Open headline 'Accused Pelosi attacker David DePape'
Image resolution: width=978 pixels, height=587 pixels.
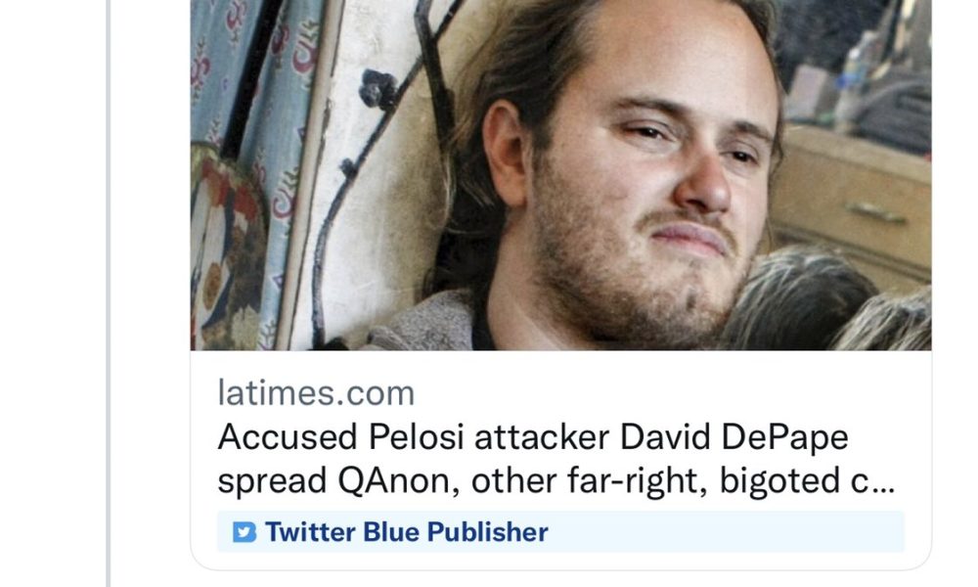click(x=533, y=436)
